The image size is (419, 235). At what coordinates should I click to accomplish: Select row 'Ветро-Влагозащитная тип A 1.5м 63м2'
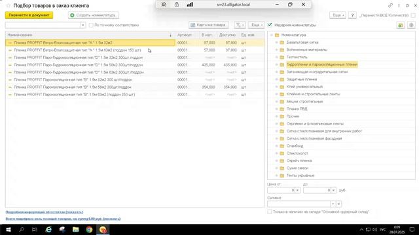pos(135,50)
